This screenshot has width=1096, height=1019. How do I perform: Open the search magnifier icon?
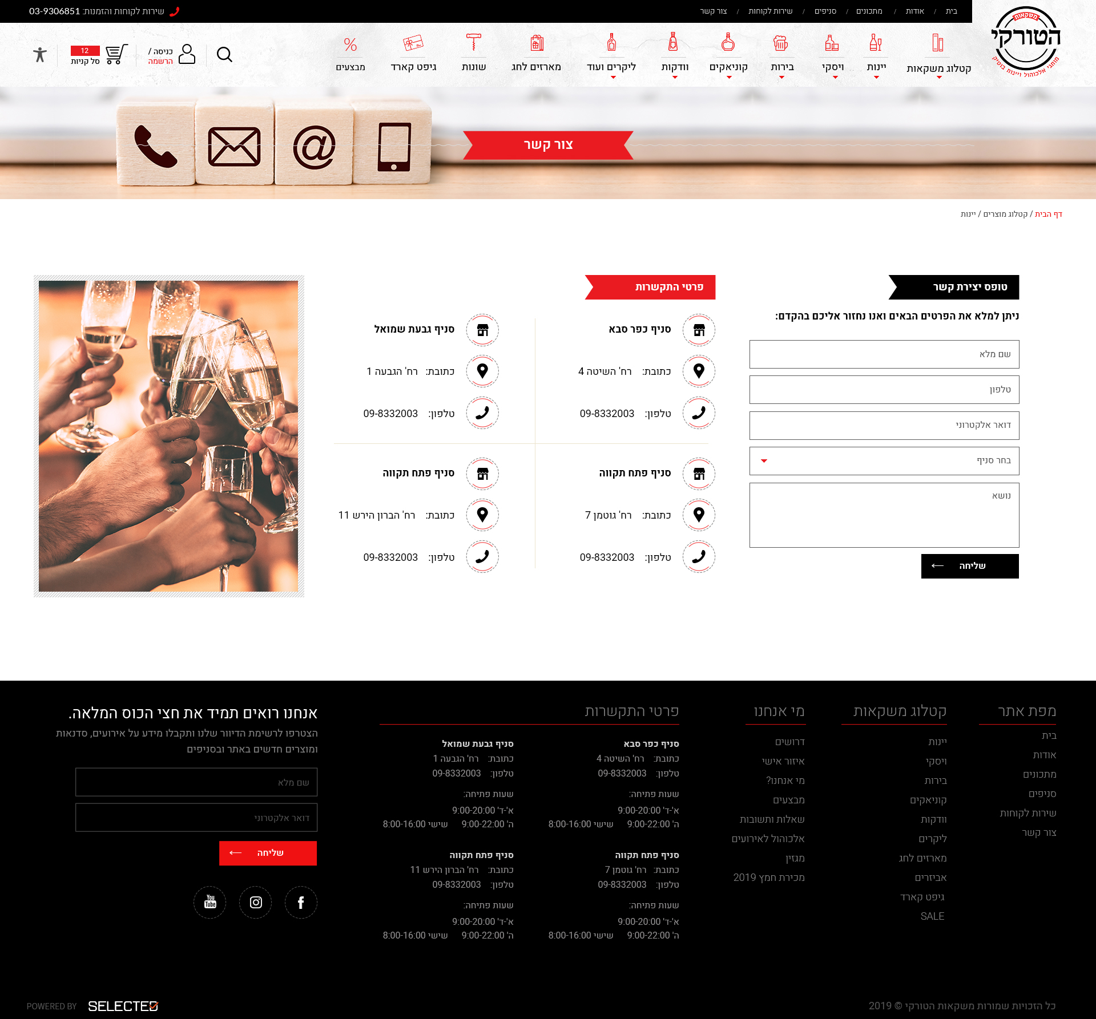click(224, 55)
